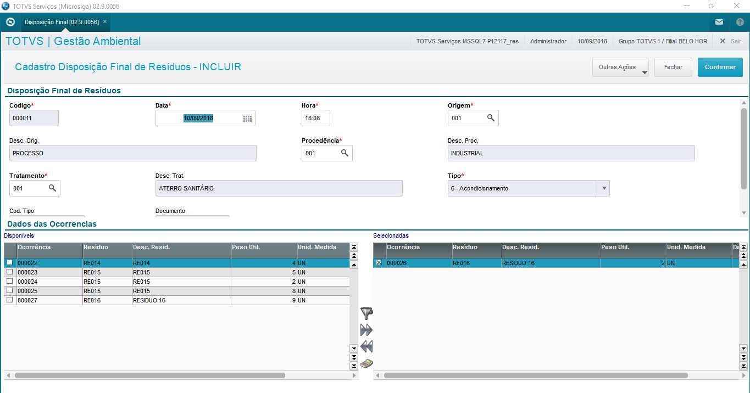Sort Disponíveis by Ocorrência column header
The height and width of the screenshot is (393, 750).
click(x=49, y=250)
